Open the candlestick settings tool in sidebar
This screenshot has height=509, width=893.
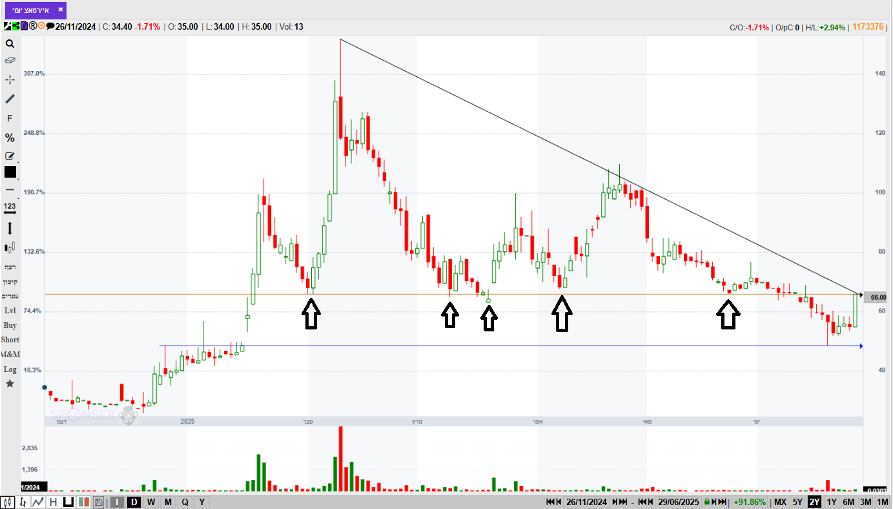10,247
